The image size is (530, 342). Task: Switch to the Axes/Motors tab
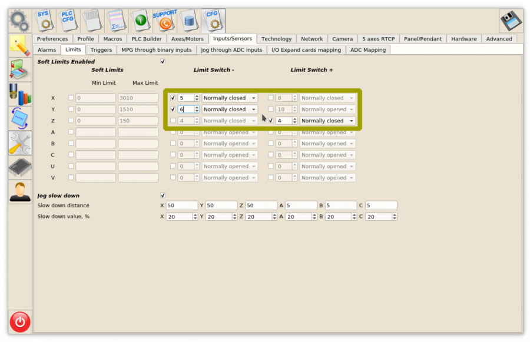point(187,39)
